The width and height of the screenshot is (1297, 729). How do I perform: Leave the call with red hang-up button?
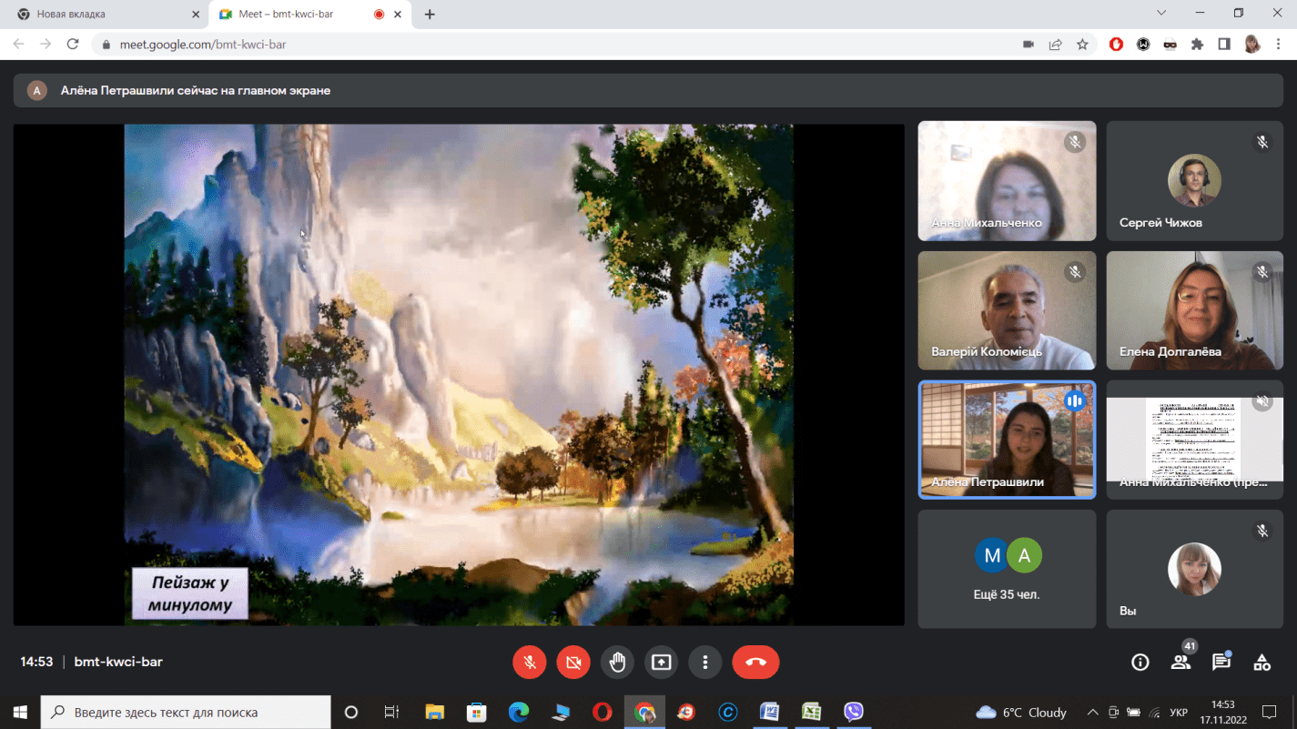[x=755, y=663]
